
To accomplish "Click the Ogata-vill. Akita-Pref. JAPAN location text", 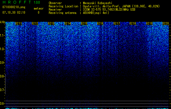I will pyautogui.click(x=121, y=6).
